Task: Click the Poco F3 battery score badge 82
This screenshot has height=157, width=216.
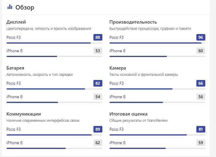Action: (98, 83)
